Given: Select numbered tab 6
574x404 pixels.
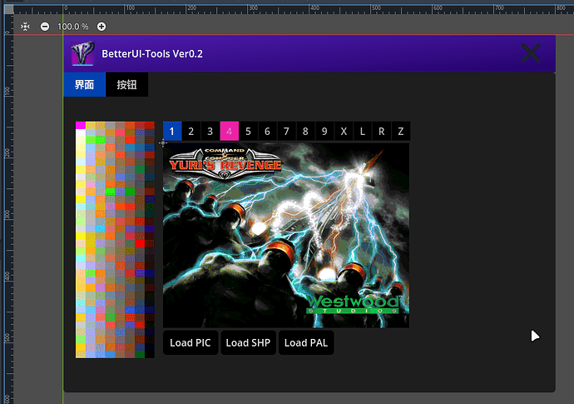Looking at the screenshot, I should [267, 132].
